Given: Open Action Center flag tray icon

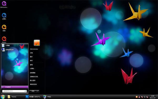Looking at the screenshot, I should [142, 97].
